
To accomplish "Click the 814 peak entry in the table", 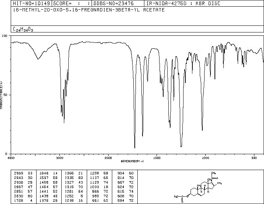I will click(x=126, y=178).
